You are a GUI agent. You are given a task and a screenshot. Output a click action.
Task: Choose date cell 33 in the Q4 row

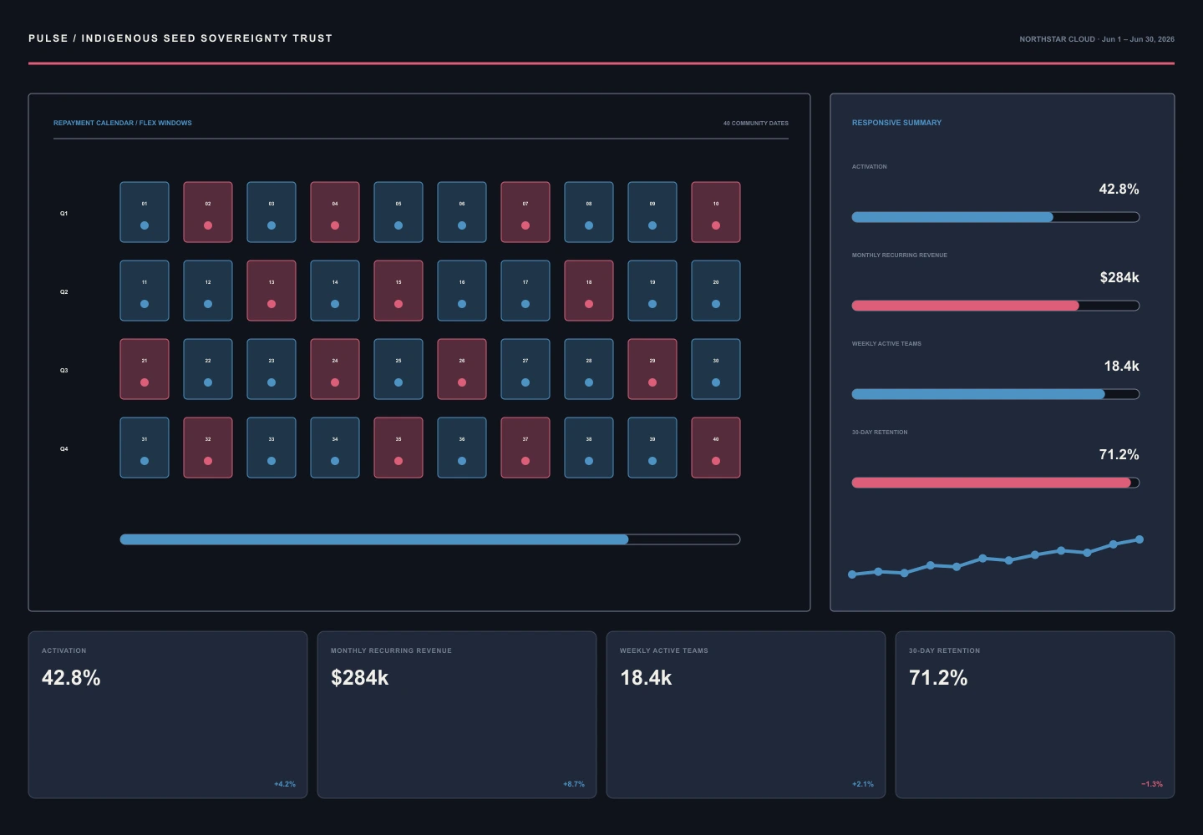click(272, 448)
